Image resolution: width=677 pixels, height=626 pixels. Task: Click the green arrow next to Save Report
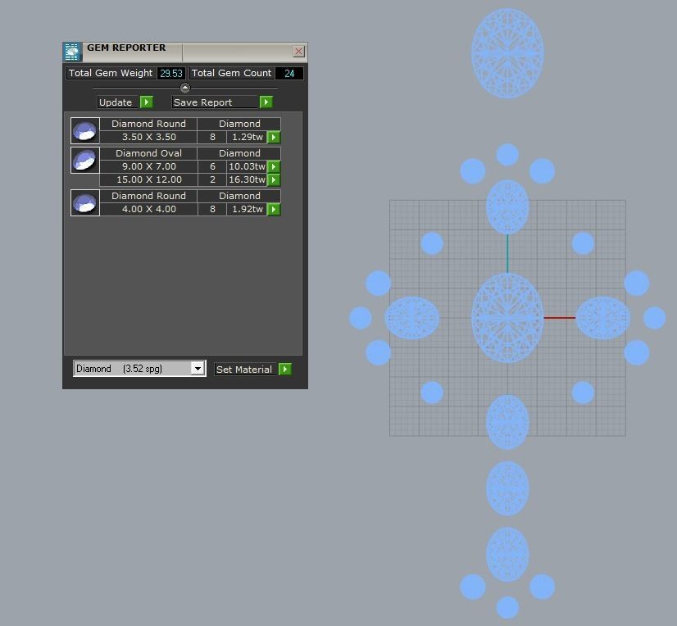tap(266, 102)
